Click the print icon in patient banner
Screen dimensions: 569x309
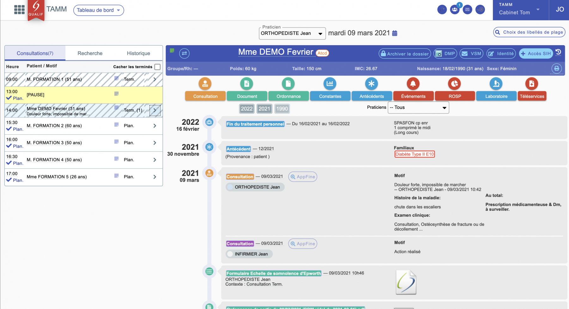click(x=557, y=69)
